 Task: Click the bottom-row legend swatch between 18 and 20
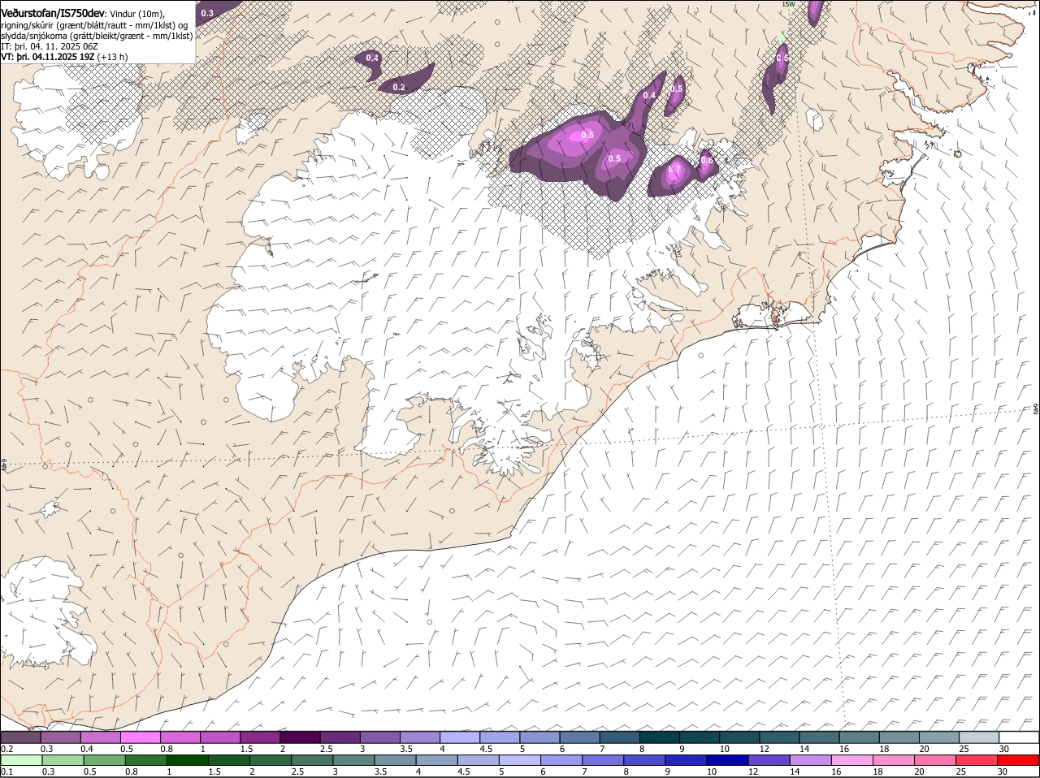(895, 760)
